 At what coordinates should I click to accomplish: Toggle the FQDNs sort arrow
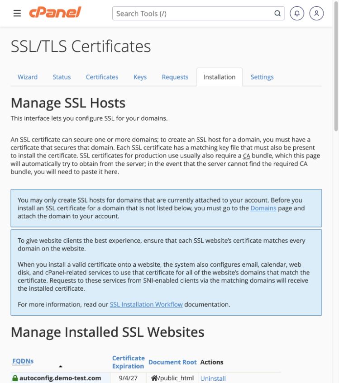[61, 366]
